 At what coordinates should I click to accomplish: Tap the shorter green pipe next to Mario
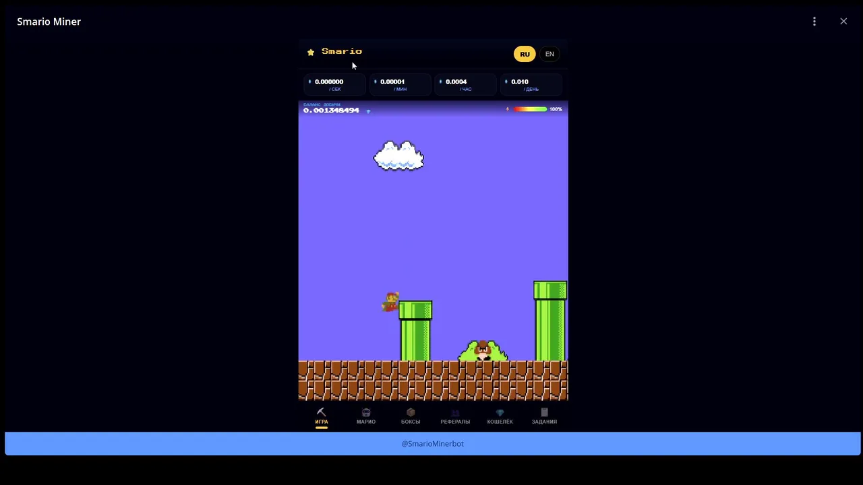tap(415, 331)
